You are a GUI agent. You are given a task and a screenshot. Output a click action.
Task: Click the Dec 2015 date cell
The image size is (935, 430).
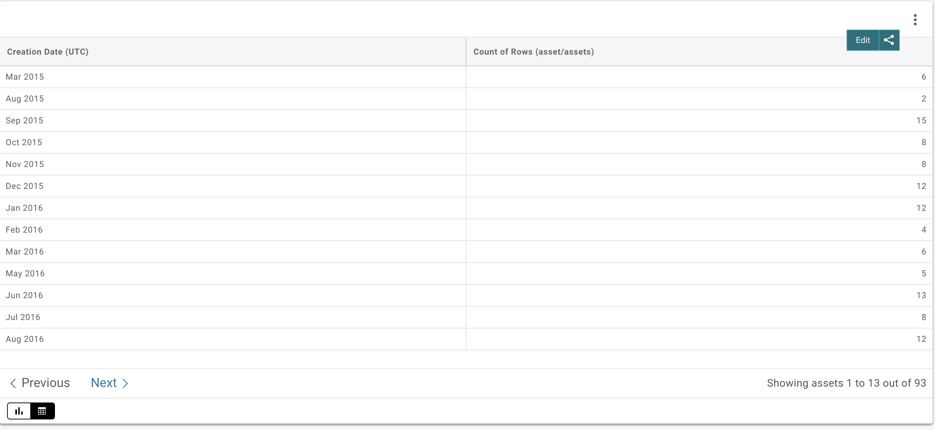click(x=24, y=186)
